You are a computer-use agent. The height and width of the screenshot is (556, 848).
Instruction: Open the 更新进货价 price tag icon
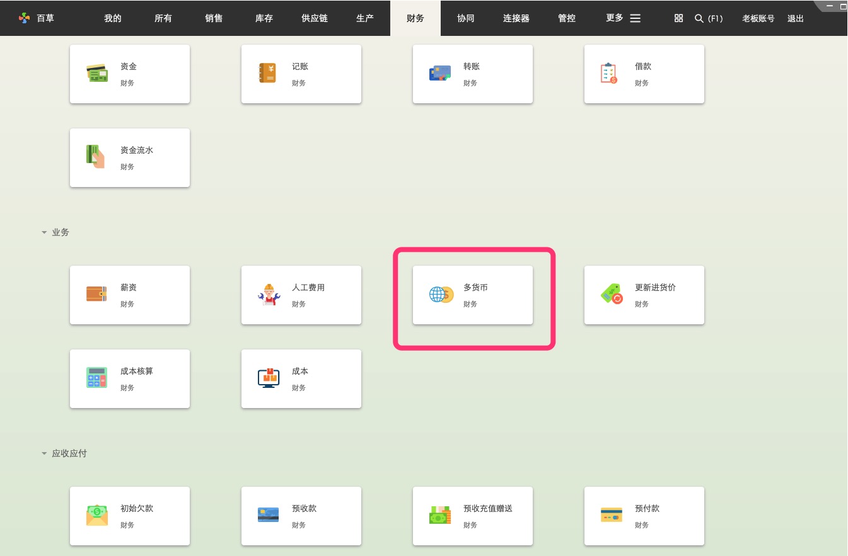click(612, 294)
